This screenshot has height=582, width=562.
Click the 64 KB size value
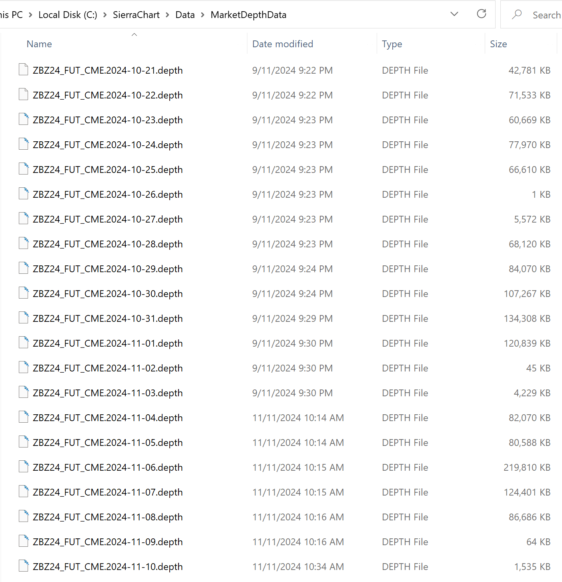(538, 542)
